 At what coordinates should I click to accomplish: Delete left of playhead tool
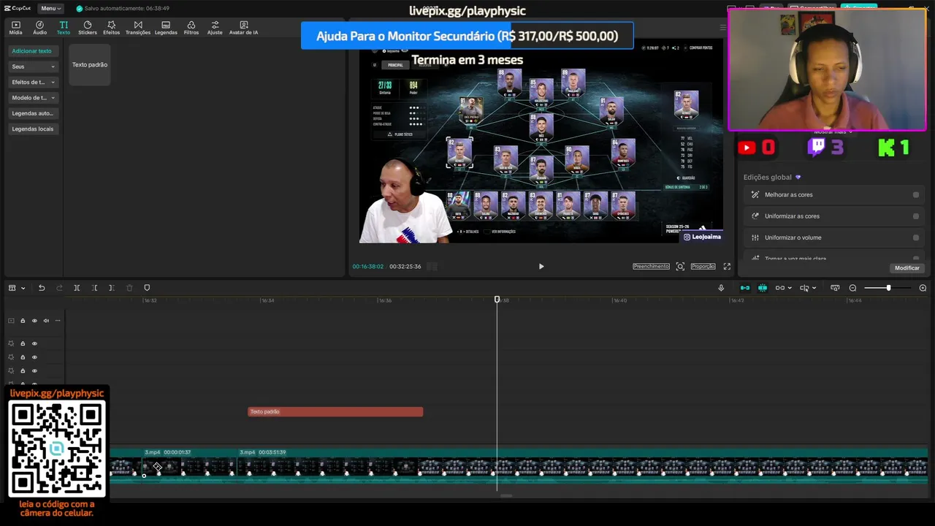[x=94, y=288]
